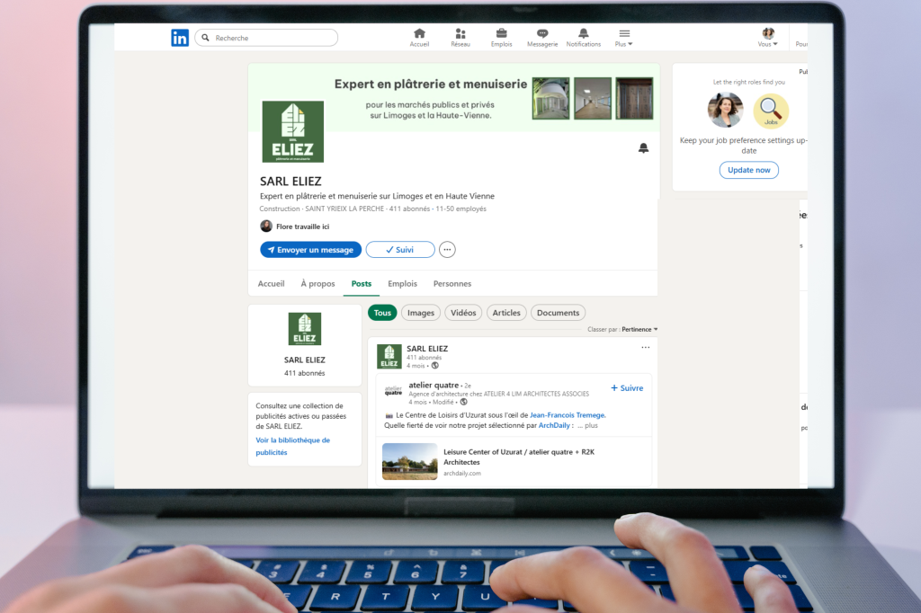The image size is (921, 613).
Task: Expand the Plus menu
Action: click(x=624, y=38)
